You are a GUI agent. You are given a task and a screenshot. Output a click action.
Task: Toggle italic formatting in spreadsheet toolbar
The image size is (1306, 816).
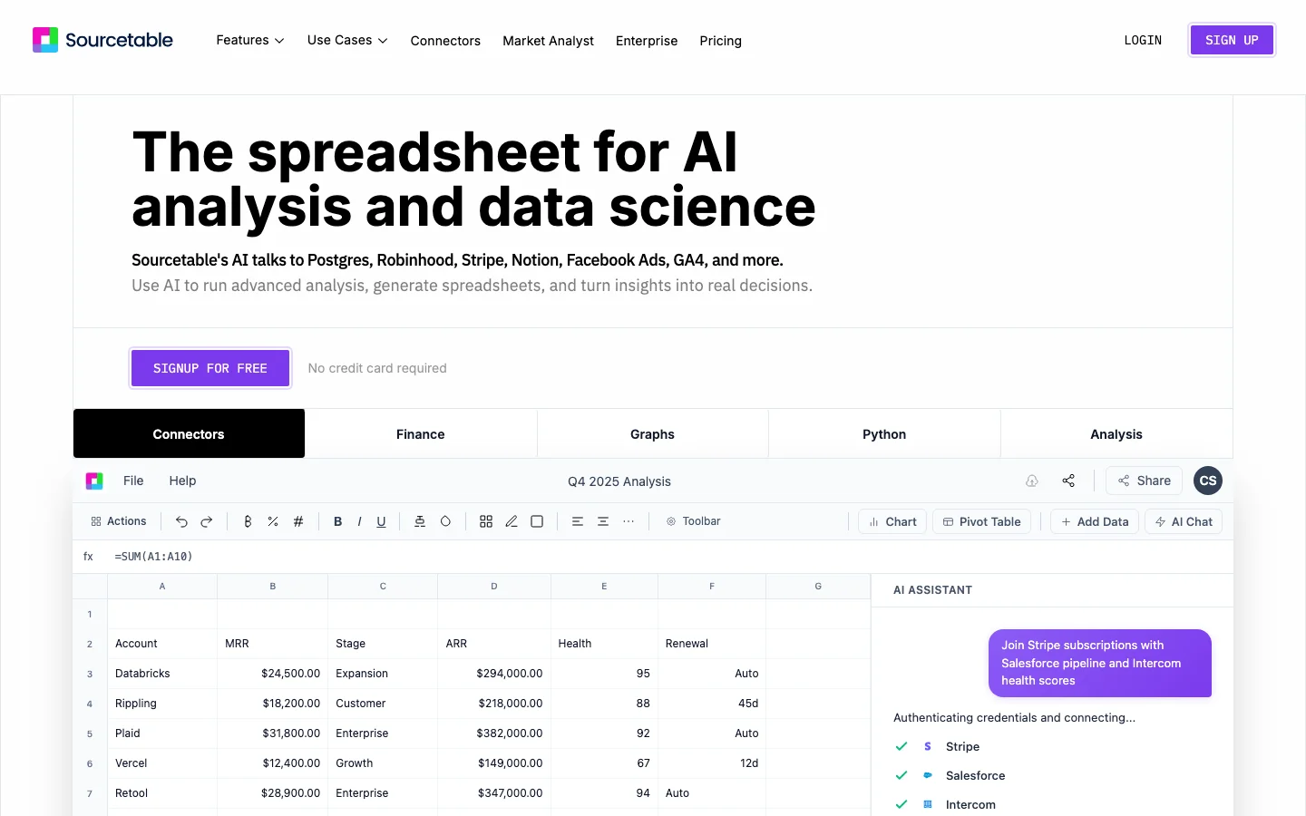coord(359,521)
